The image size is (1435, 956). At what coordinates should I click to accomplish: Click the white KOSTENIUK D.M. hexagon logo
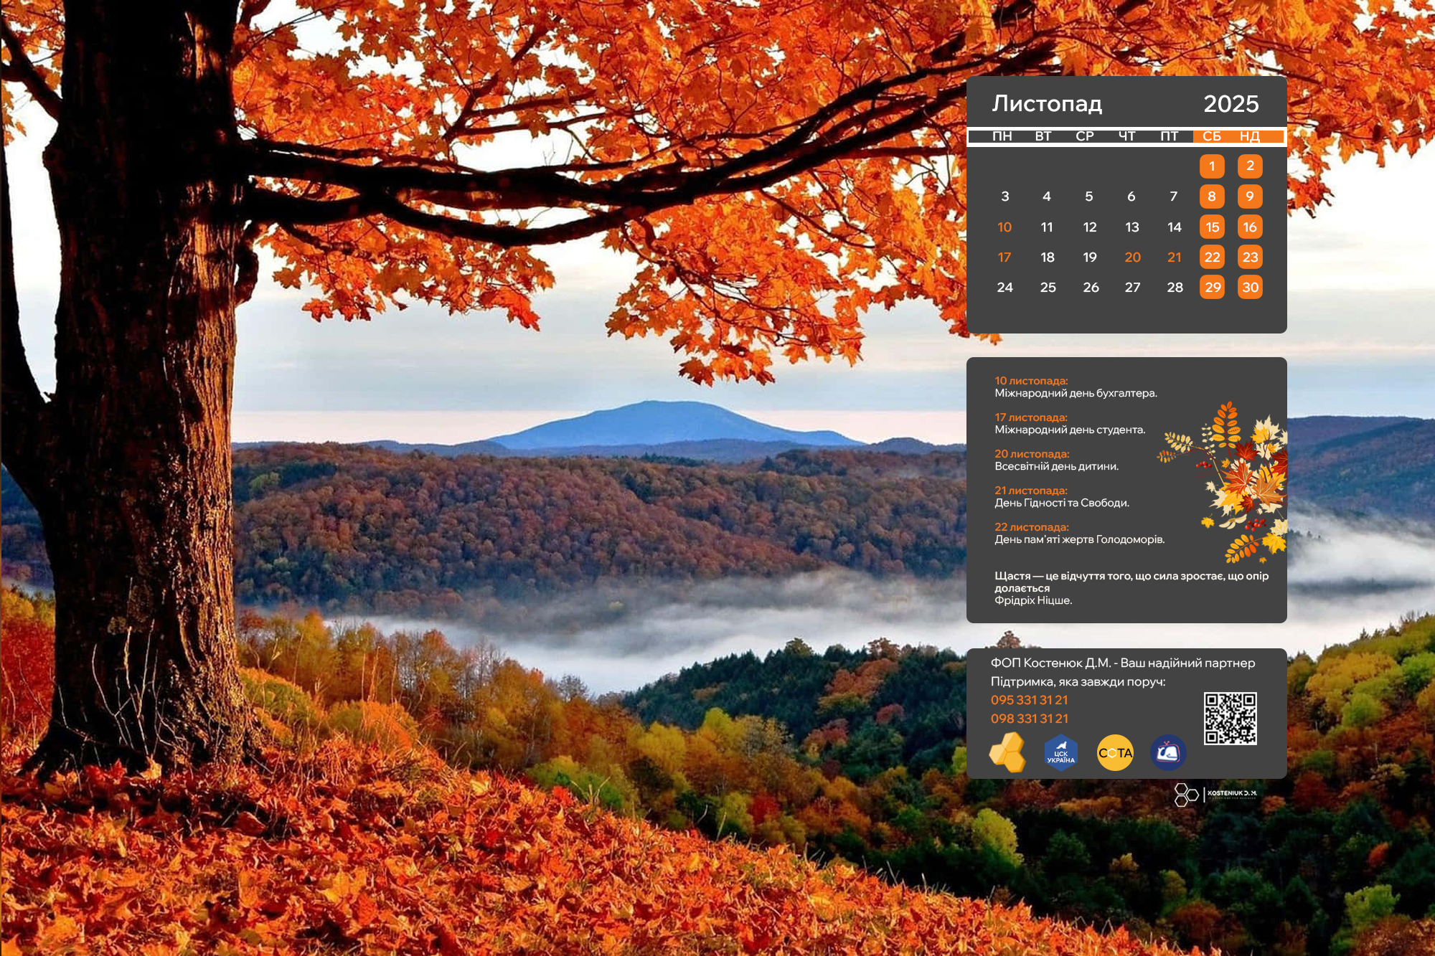tap(1214, 794)
